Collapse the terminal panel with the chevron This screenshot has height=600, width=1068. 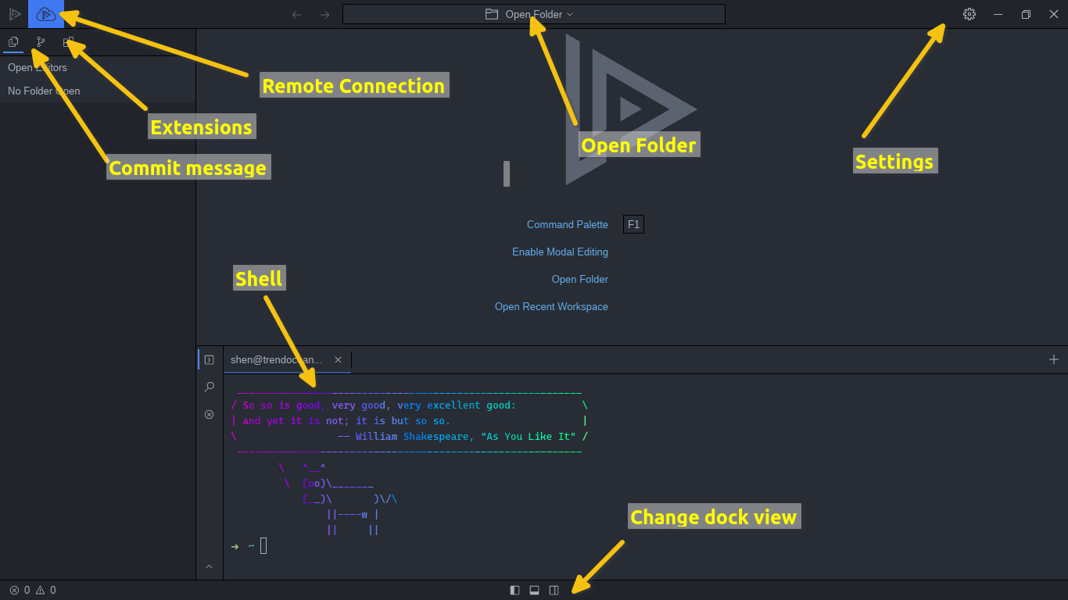coord(209,566)
